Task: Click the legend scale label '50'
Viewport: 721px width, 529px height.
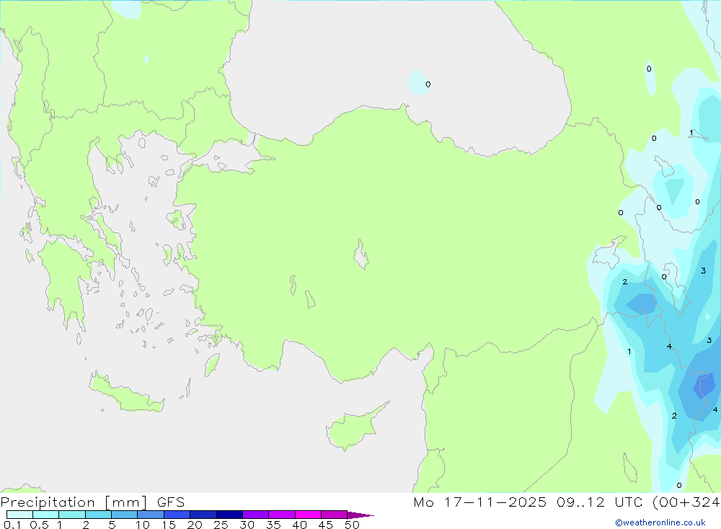Action: pos(352,525)
